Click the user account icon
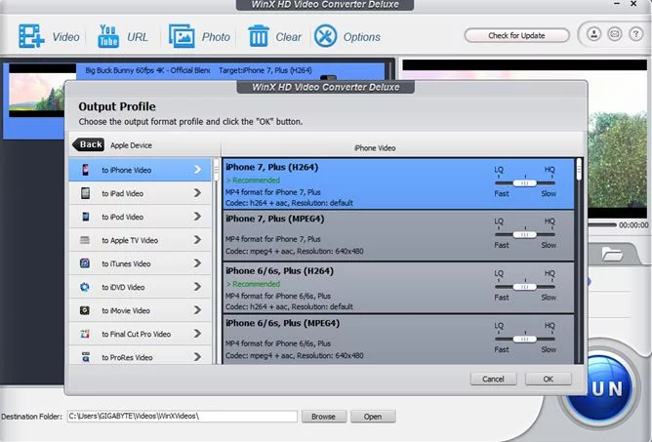The image size is (652, 442). 593,34
